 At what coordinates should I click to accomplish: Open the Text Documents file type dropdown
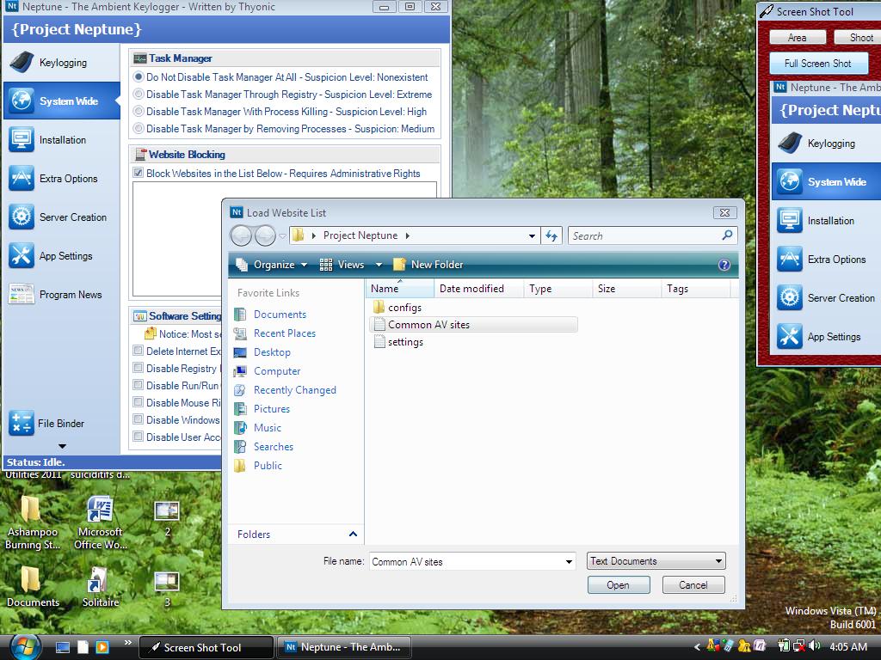656,561
